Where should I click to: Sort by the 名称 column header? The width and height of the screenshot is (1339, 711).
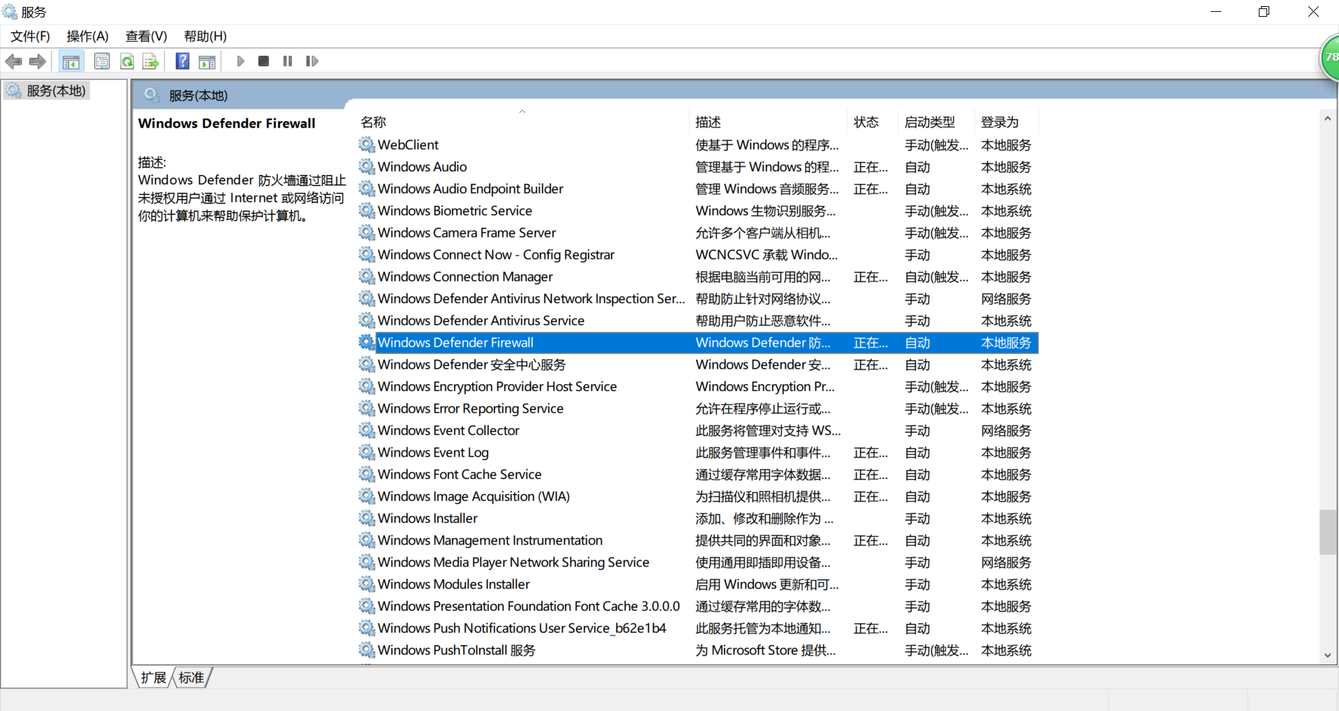pos(522,122)
